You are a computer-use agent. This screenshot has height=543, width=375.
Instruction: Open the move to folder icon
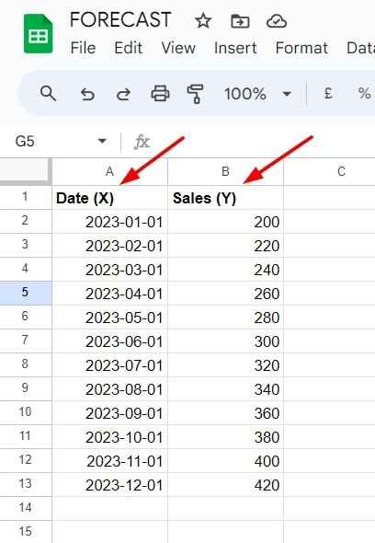[240, 21]
